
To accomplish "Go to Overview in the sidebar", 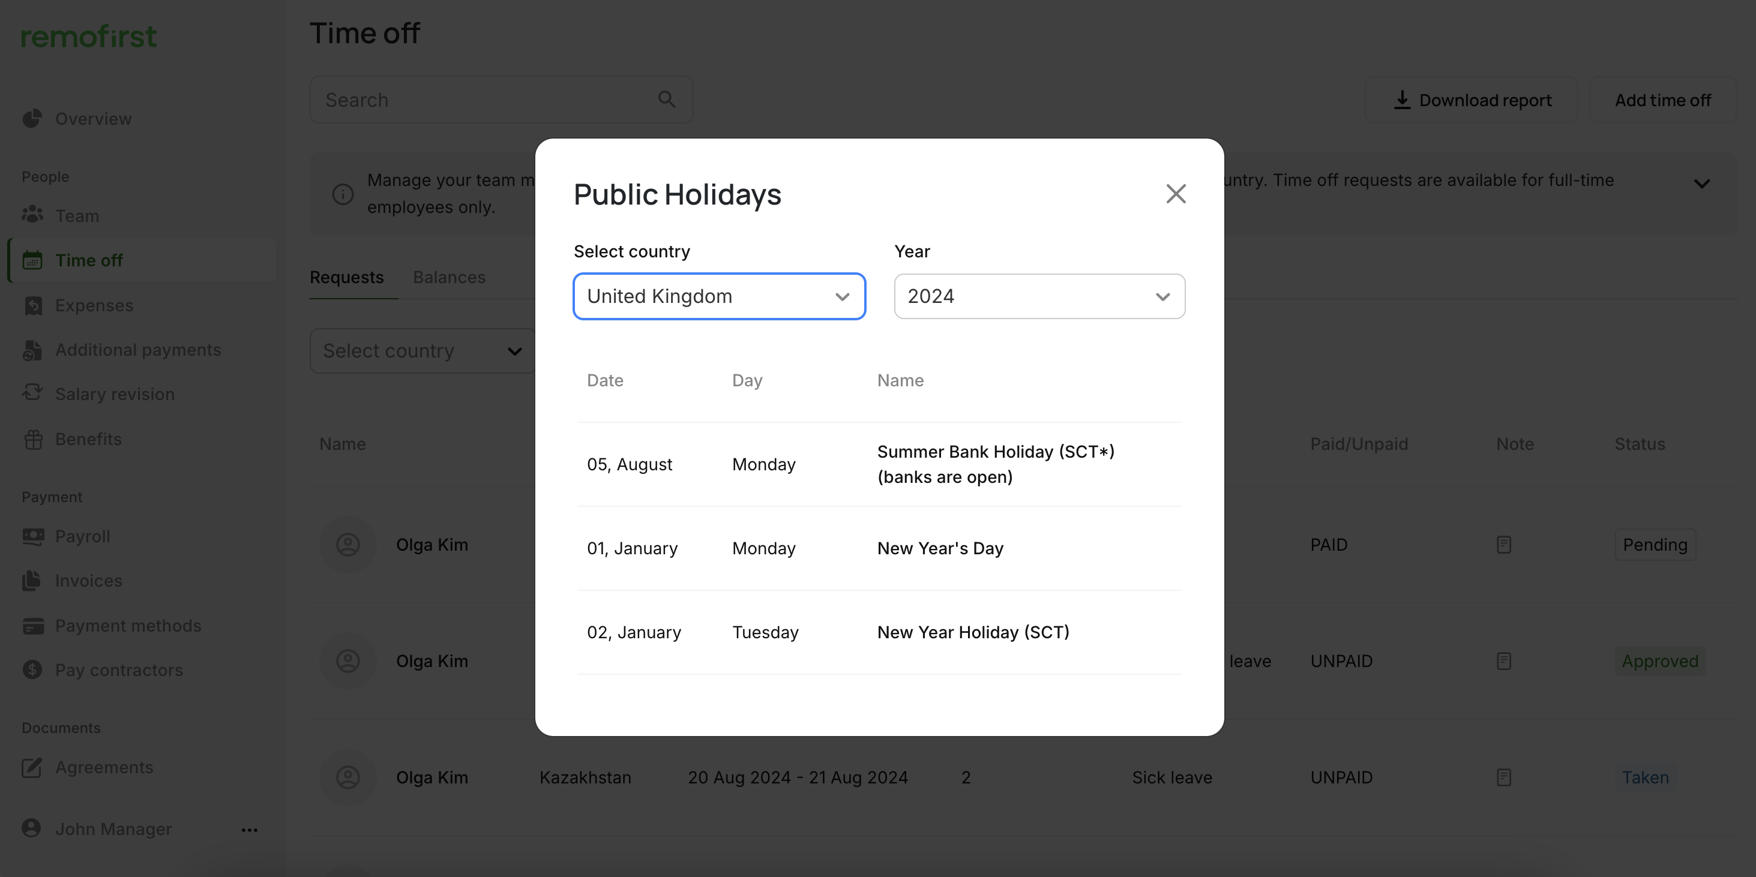I will (x=94, y=119).
